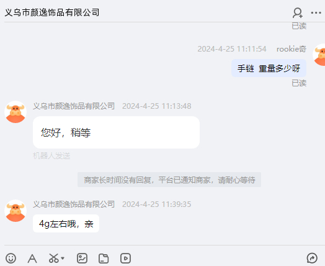This screenshot has height=266, width=325.
Task: Select the message 4g左右哦，亲
Action: (66, 224)
